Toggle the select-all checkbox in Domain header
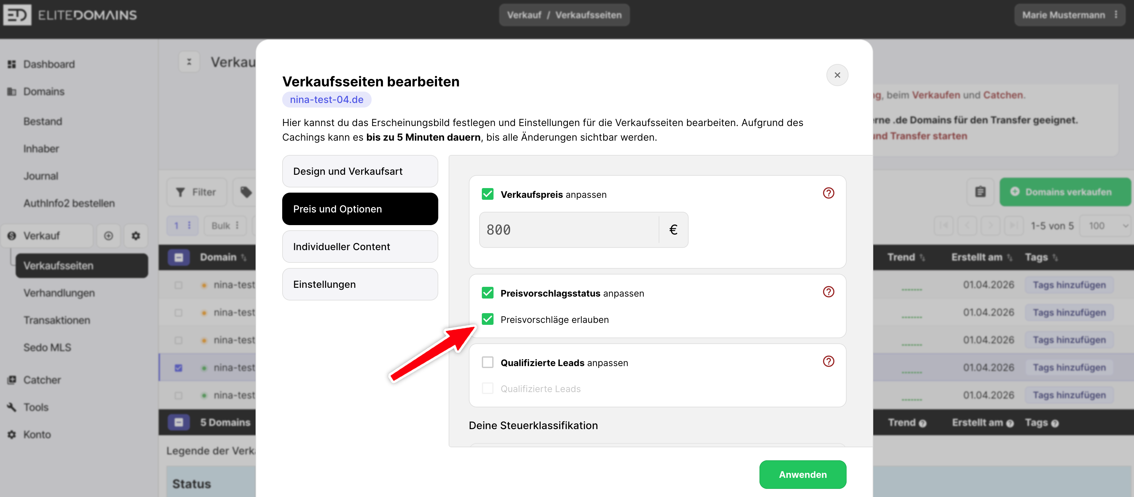Image resolution: width=1134 pixels, height=497 pixels. pyautogui.click(x=179, y=257)
